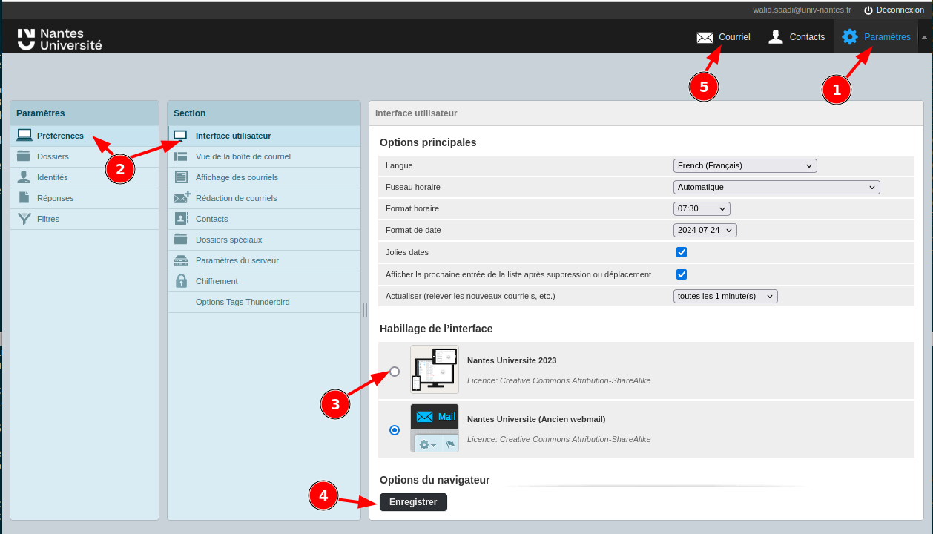Image resolution: width=933 pixels, height=534 pixels.
Task: Click the Déconnexion power icon
Action: [868, 10]
